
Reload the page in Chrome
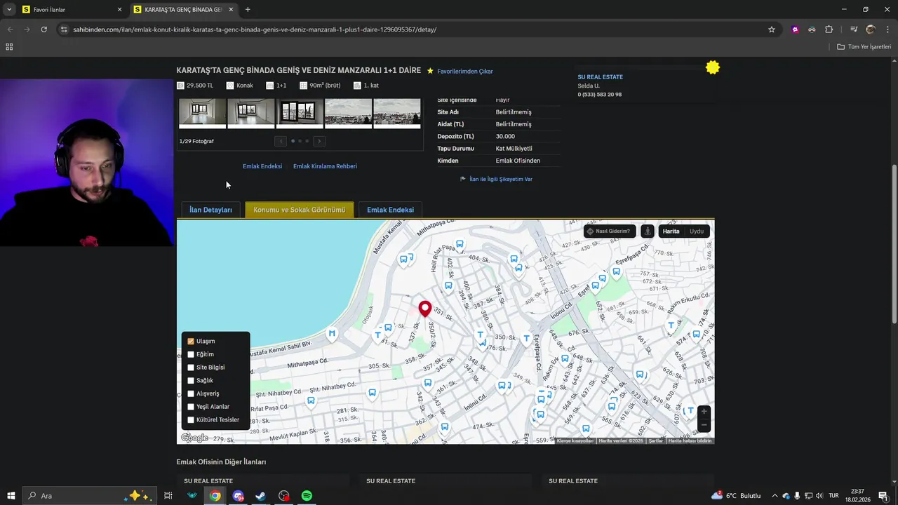pyautogui.click(x=43, y=29)
